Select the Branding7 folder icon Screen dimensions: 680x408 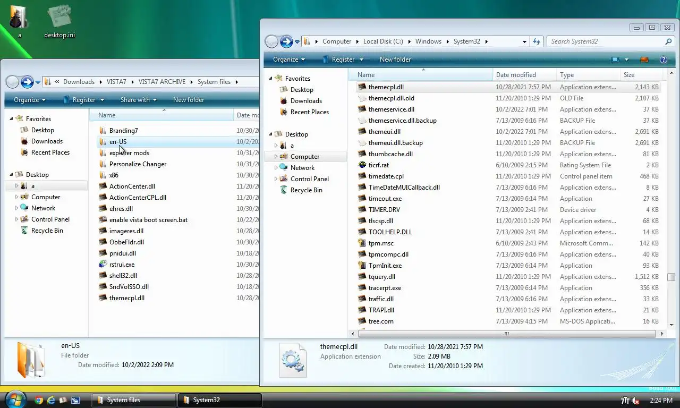103,131
